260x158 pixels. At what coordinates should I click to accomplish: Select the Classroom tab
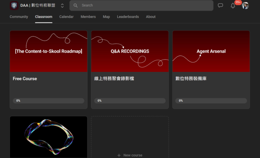44,17
